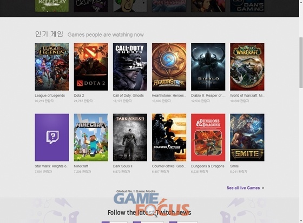Image resolution: width=303 pixels, height=223 pixels.
Task: Click the purple Twitch question mark icon
Action: pos(52,137)
